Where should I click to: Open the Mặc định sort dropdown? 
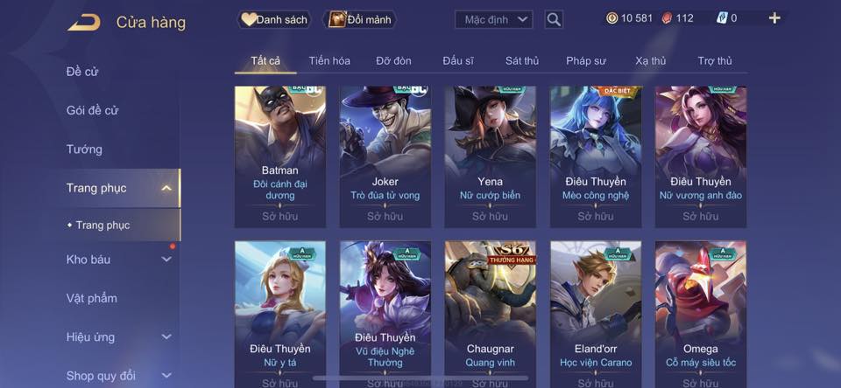(494, 20)
